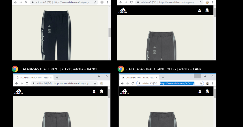The width and height of the screenshot is (243, 127).
Task: Click the scrollbar thumb in the navy pants window
Action: (x=109, y=32)
